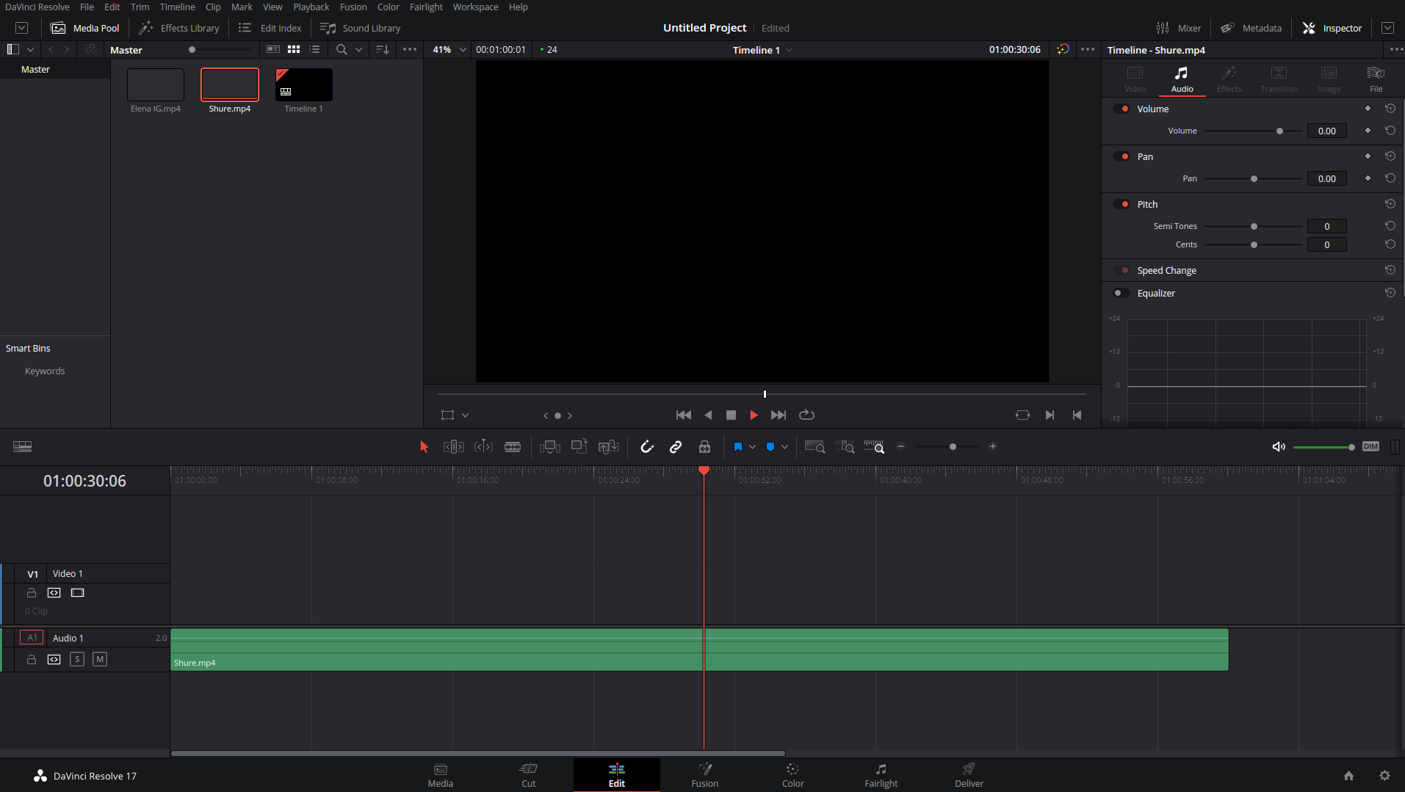Click the Inspector Volume slider handle
The width and height of the screenshot is (1405, 792).
[x=1279, y=131]
